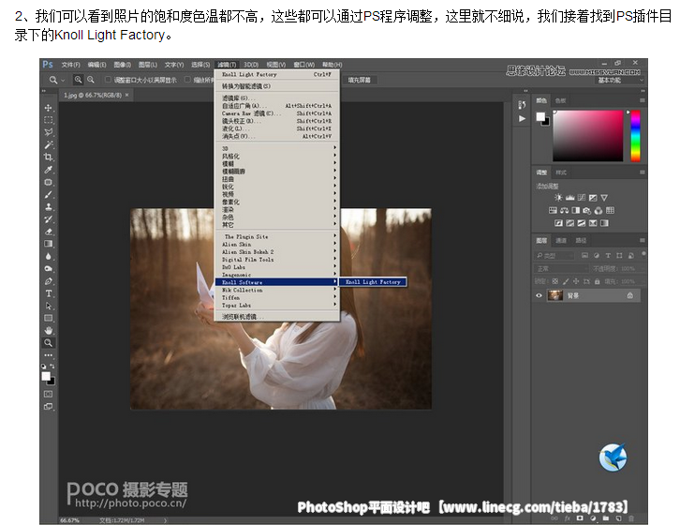Click the rainbow hue slider bar
Screen dimensions: 680x525
pos(635,136)
